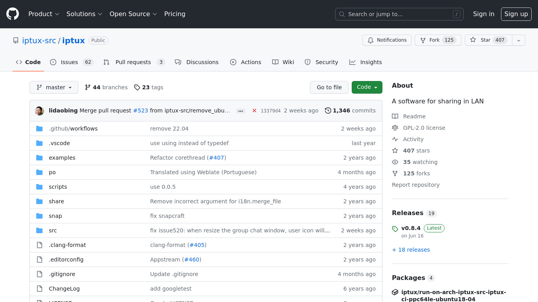This screenshot has height=302, width=538.
Task: Open the #407 reference in examples row
Action: pyautogui.click(x=217, y=158)
